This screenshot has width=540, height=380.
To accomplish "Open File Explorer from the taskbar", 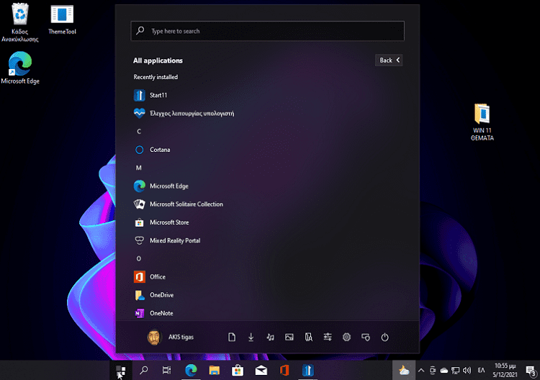I will [215, 371].
